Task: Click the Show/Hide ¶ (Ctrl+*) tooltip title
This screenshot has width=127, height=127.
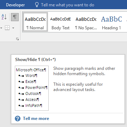Action: point(35,60)
